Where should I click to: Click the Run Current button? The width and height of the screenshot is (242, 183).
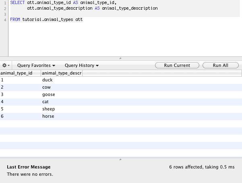[x=177, y=65]
